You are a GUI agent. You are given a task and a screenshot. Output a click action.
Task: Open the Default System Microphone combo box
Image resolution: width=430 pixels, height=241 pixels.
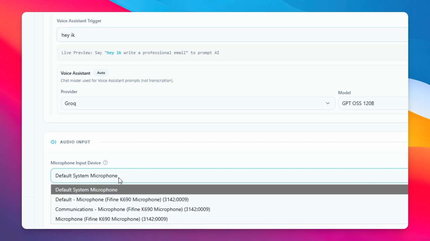point(229,176)
